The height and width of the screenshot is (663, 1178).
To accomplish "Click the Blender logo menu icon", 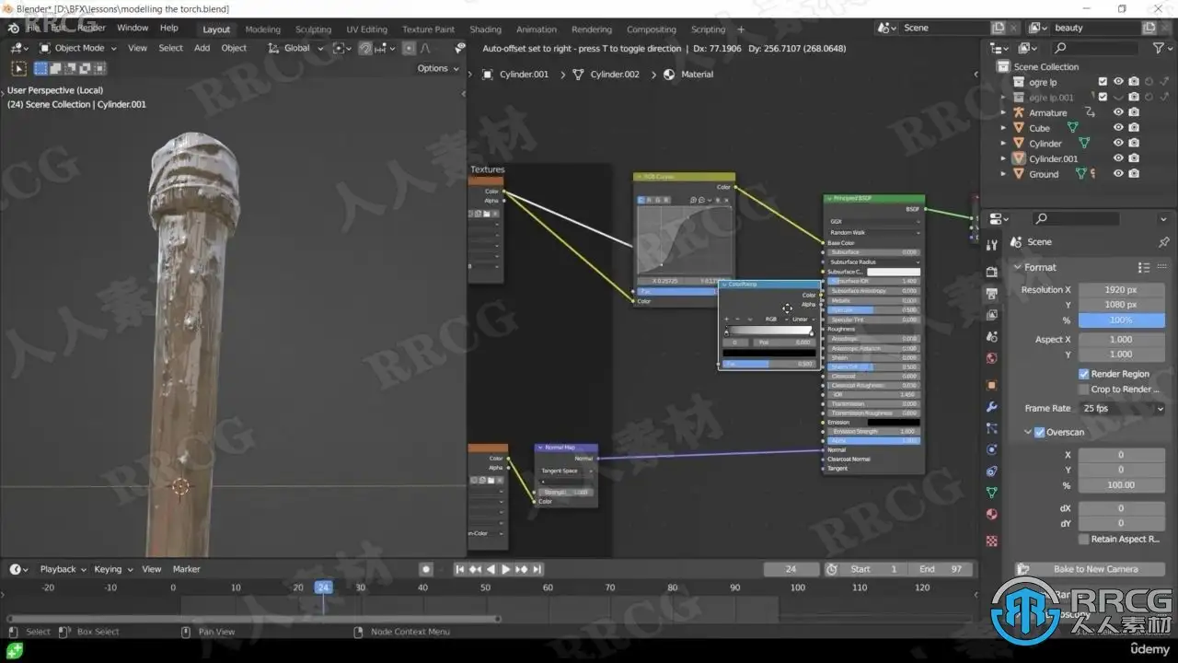I will 14,29.
